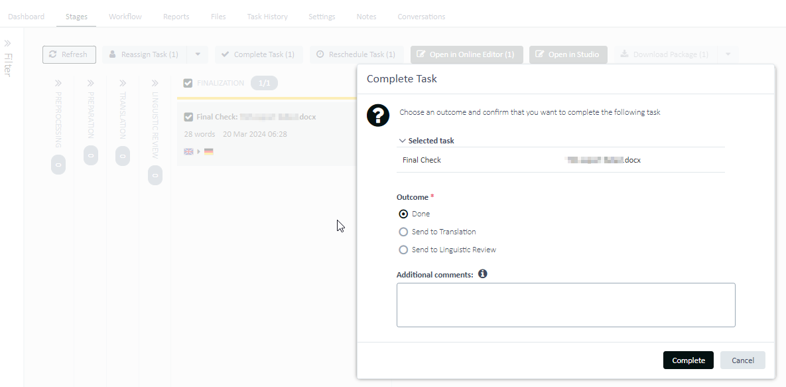Open the Task History tab
Screen dimensions: 786x387
coord(267,17)
